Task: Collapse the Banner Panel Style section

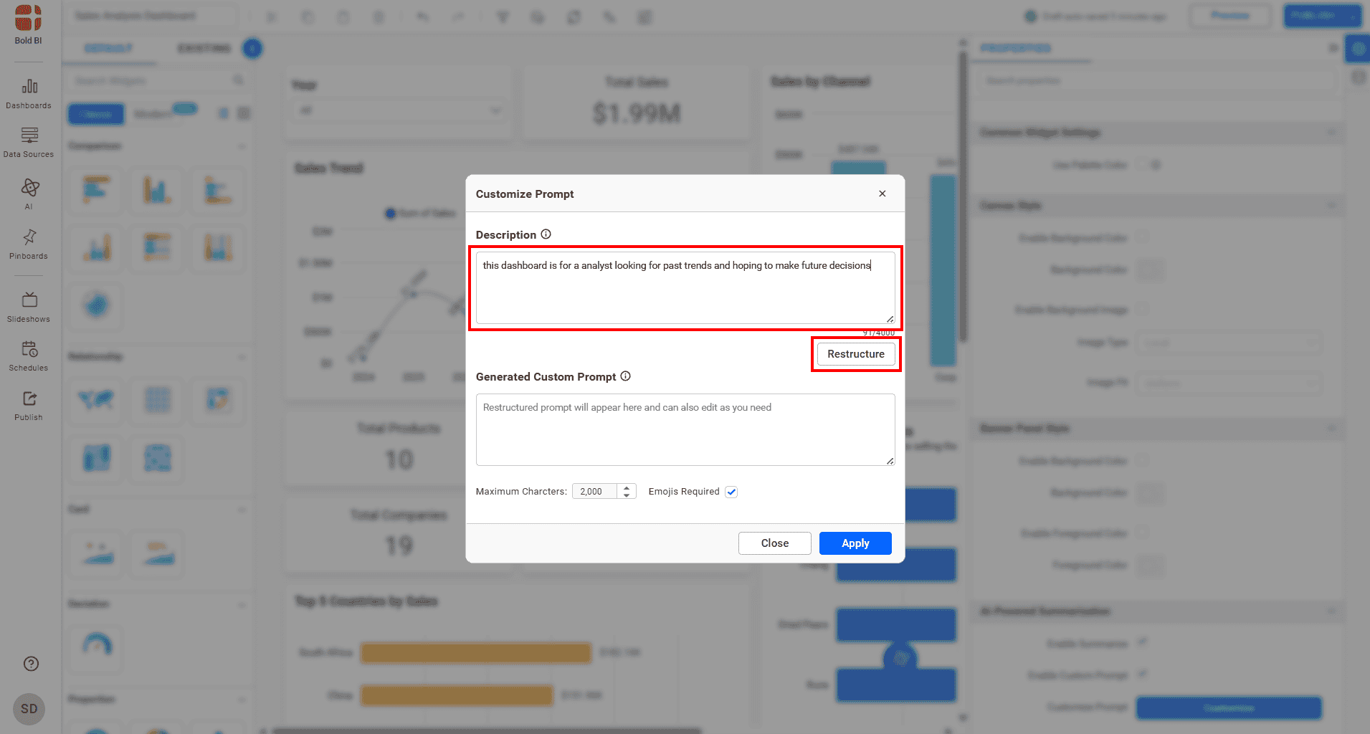Action: click(1331, 428)
